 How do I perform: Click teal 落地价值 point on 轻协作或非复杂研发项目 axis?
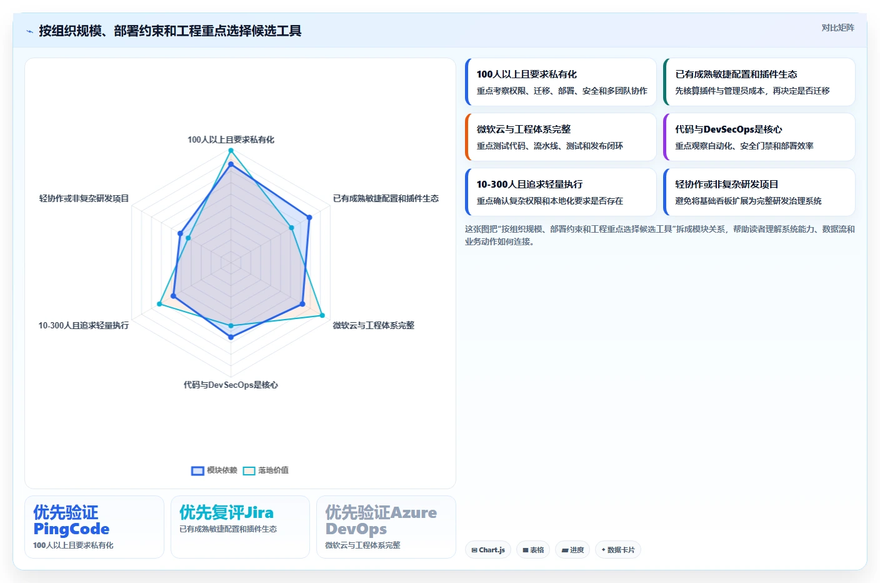(x=188, y=238)
